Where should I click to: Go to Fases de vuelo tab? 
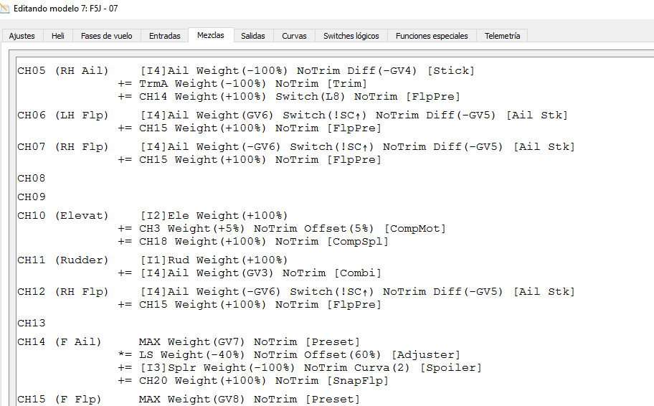tap(106, 36)
